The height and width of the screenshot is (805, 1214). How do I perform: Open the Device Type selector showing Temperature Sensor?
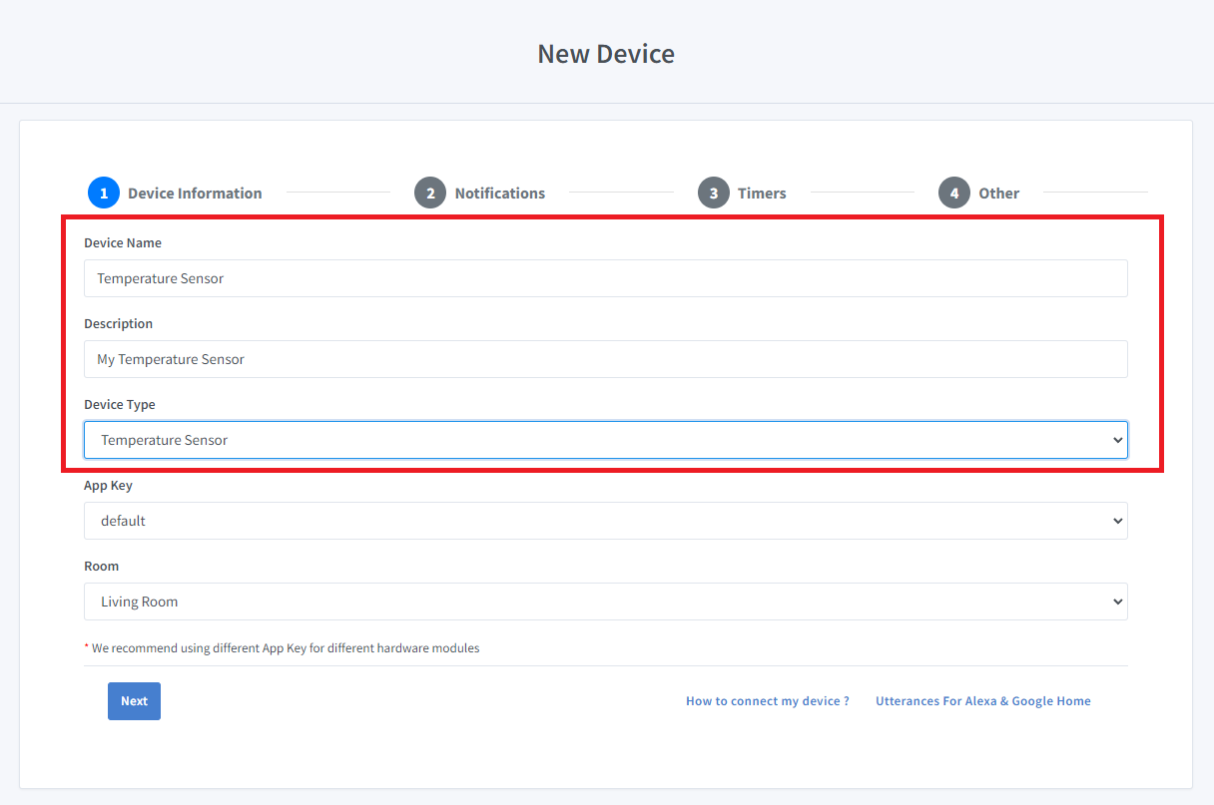pos(605,439)
